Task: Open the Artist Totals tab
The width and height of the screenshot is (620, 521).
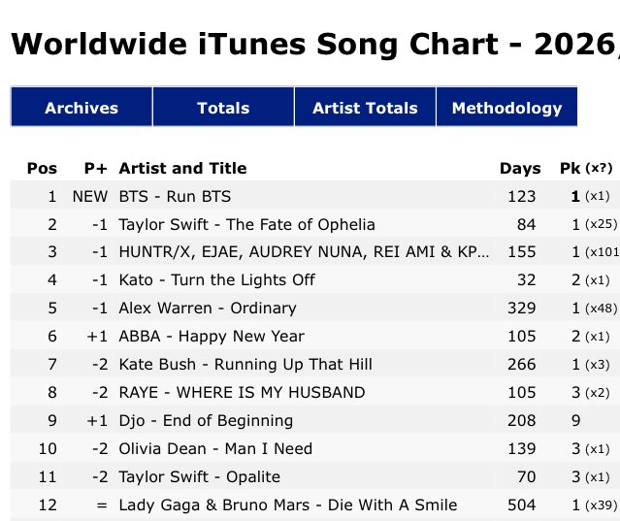Action: [x=365, y=108]
